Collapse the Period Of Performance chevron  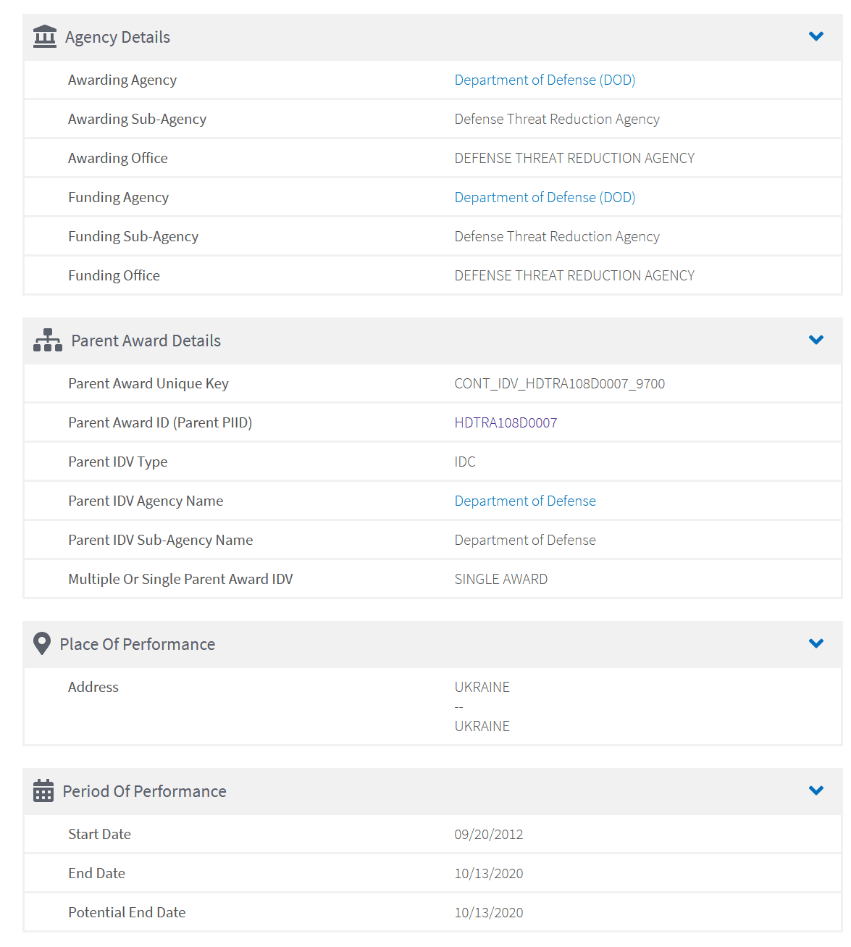click(x=816, y=790)
